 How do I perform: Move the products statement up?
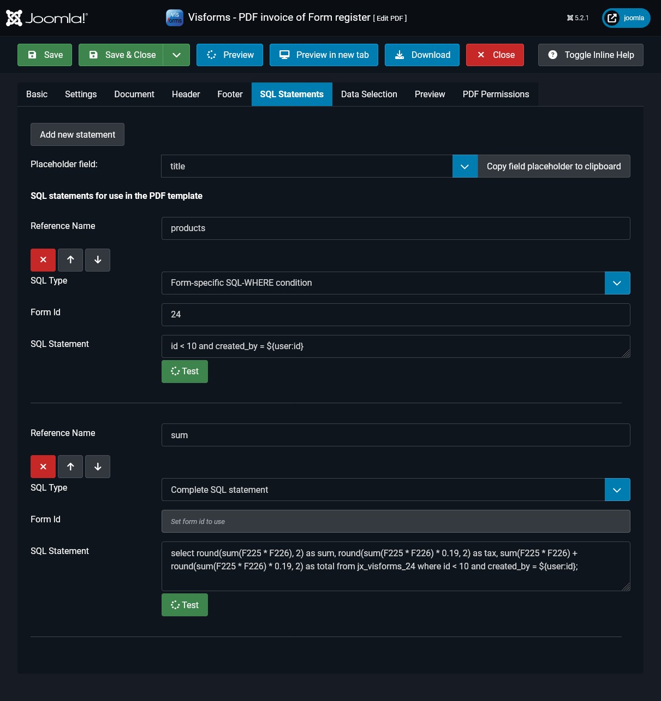pos(70,260)
